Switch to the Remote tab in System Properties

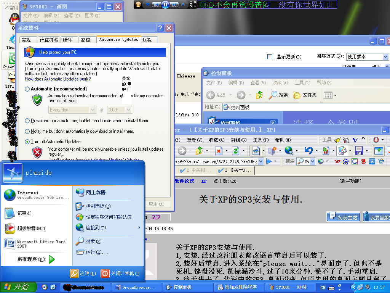149,40
